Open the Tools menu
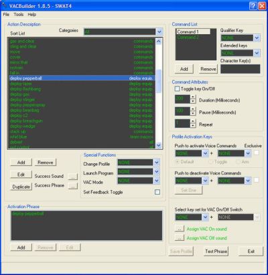This screenshot has width=268, height=275. 19,15
